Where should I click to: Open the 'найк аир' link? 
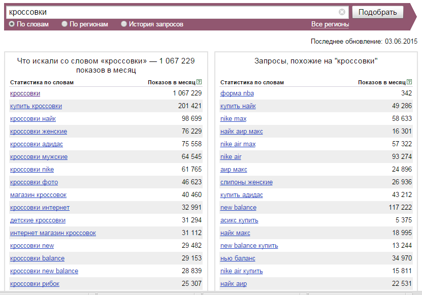(x=233, y=283)
